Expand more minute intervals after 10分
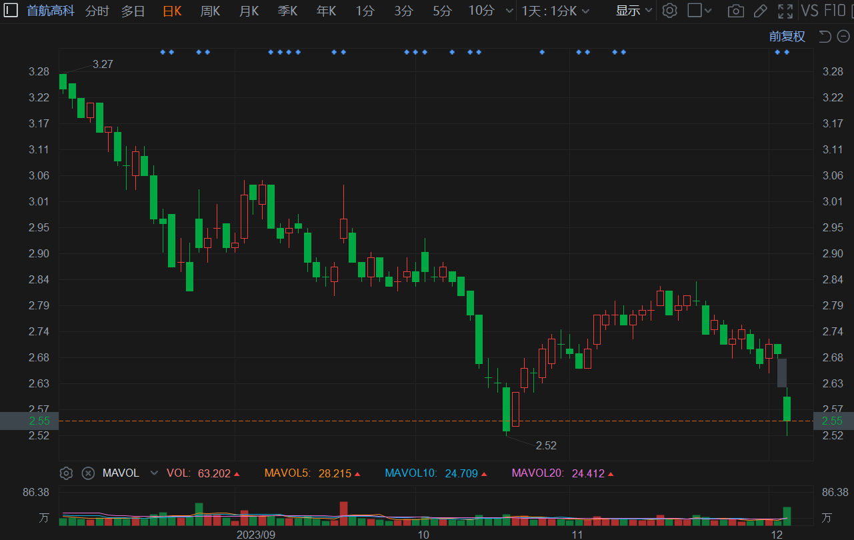The image size is (854, 540). 510,11
